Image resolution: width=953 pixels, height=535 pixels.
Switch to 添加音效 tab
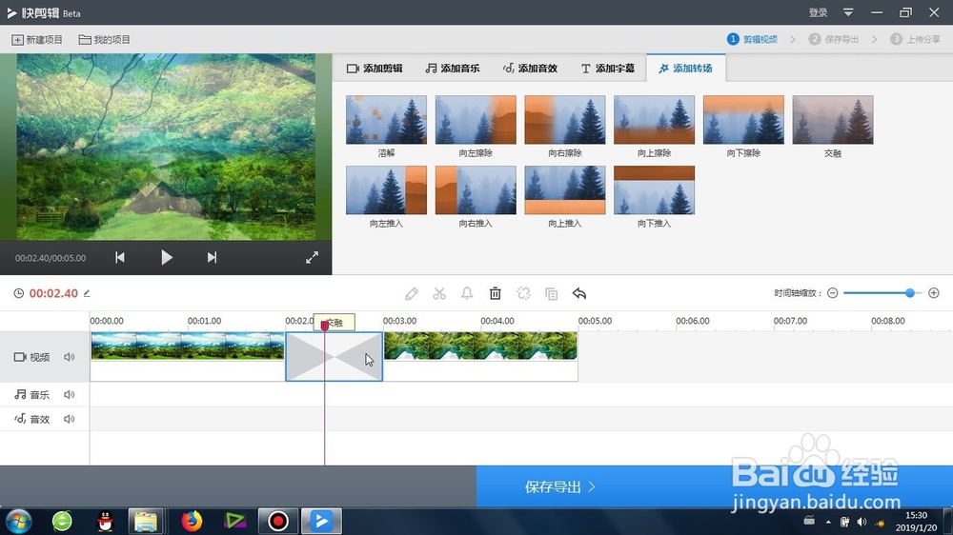(530, 69)
